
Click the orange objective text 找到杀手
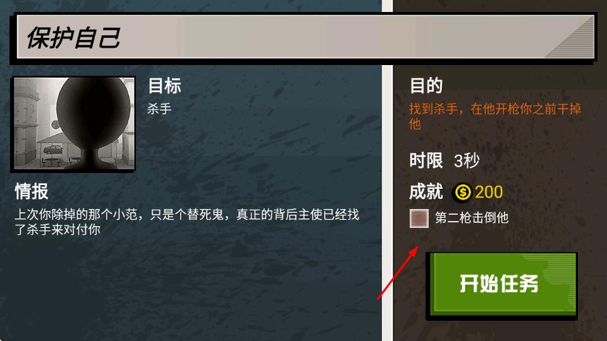point(494,116)
